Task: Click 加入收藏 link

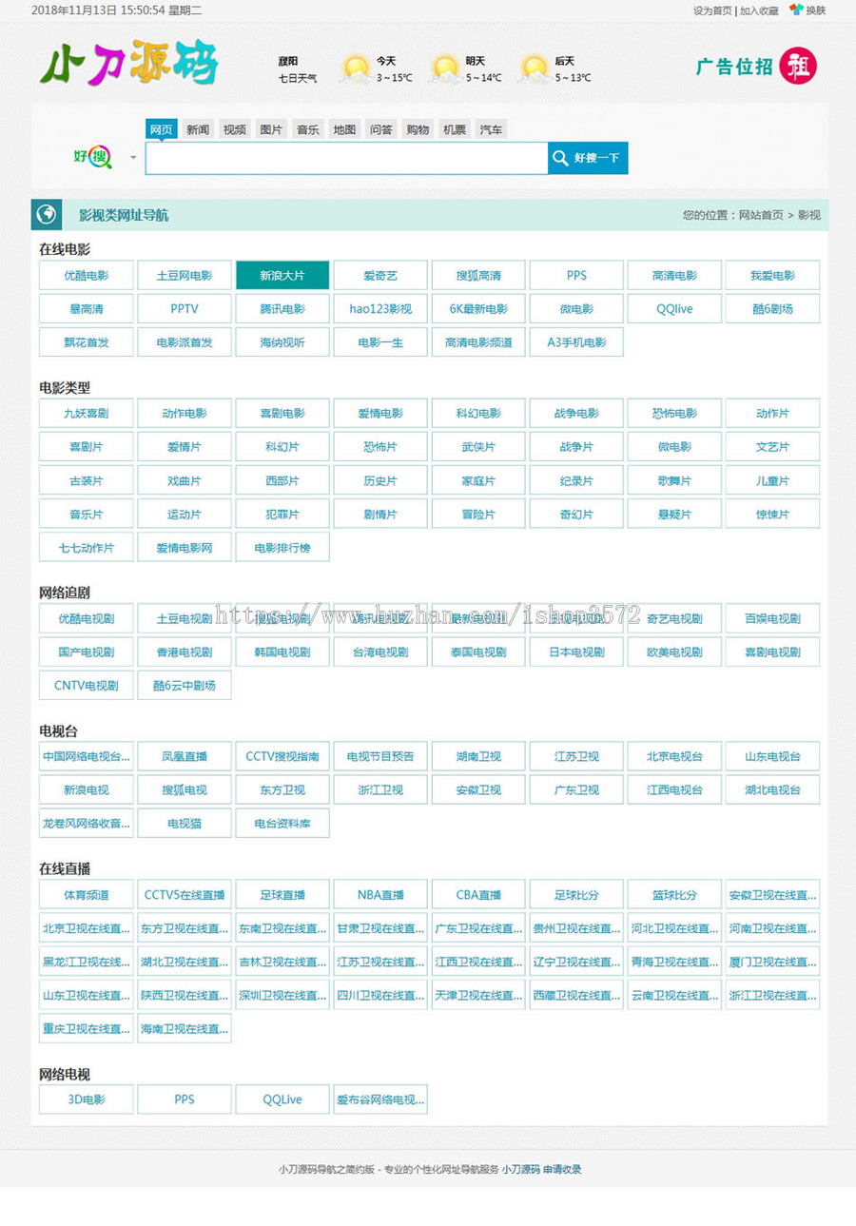Action: [759, 10]
